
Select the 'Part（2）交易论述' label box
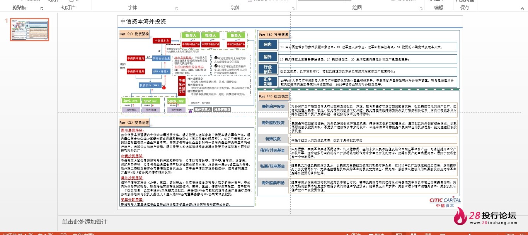(x=134, y=123)
